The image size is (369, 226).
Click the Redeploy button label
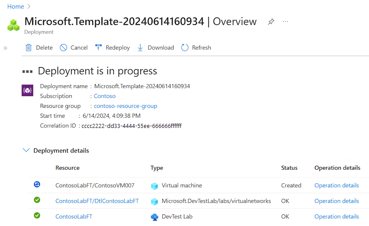pos(118,48)
